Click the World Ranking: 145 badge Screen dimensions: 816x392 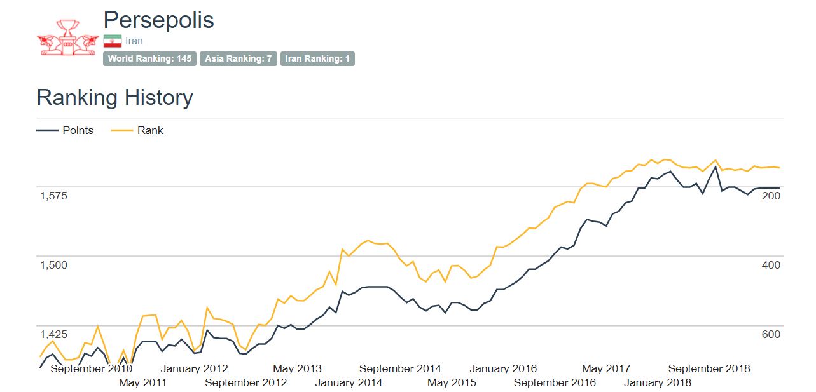(x=150, y=59)
